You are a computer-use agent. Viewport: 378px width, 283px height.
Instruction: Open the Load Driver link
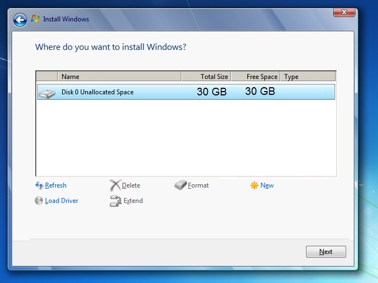62,201
